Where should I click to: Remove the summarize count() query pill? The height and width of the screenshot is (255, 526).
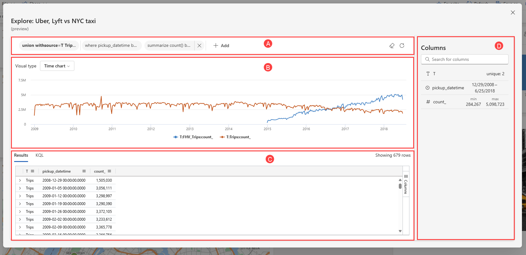coord(199,46)
